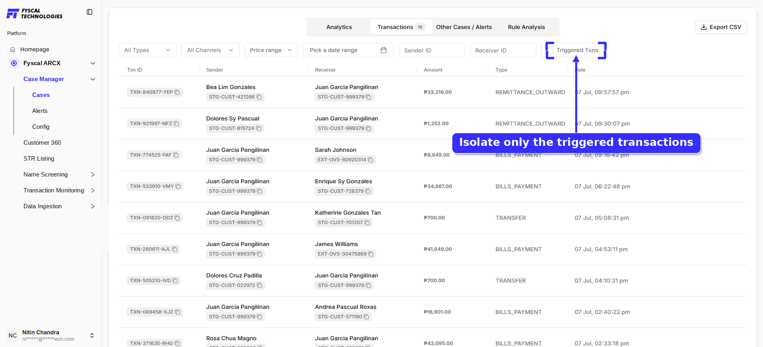Open the Rule Analysis tab
763x347 pixels.
(x=526, y=27)
